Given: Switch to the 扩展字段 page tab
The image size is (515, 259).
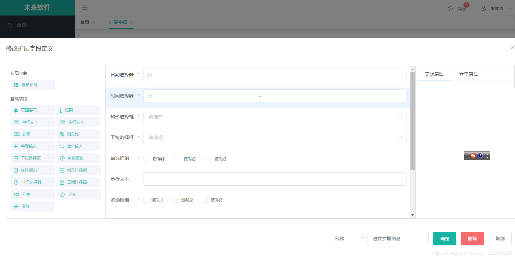Looking at the screenshot, I should click(118, 22).
